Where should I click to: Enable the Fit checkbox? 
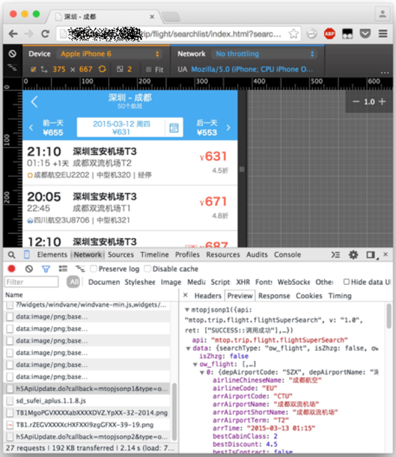coord(148,69)
